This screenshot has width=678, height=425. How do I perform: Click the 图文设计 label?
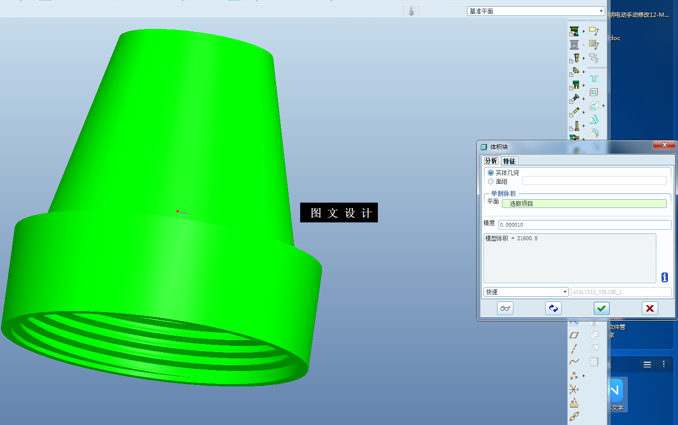pos(339,213)
